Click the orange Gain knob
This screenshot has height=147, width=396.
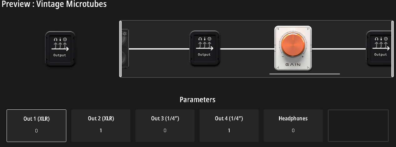click(293, 45)
